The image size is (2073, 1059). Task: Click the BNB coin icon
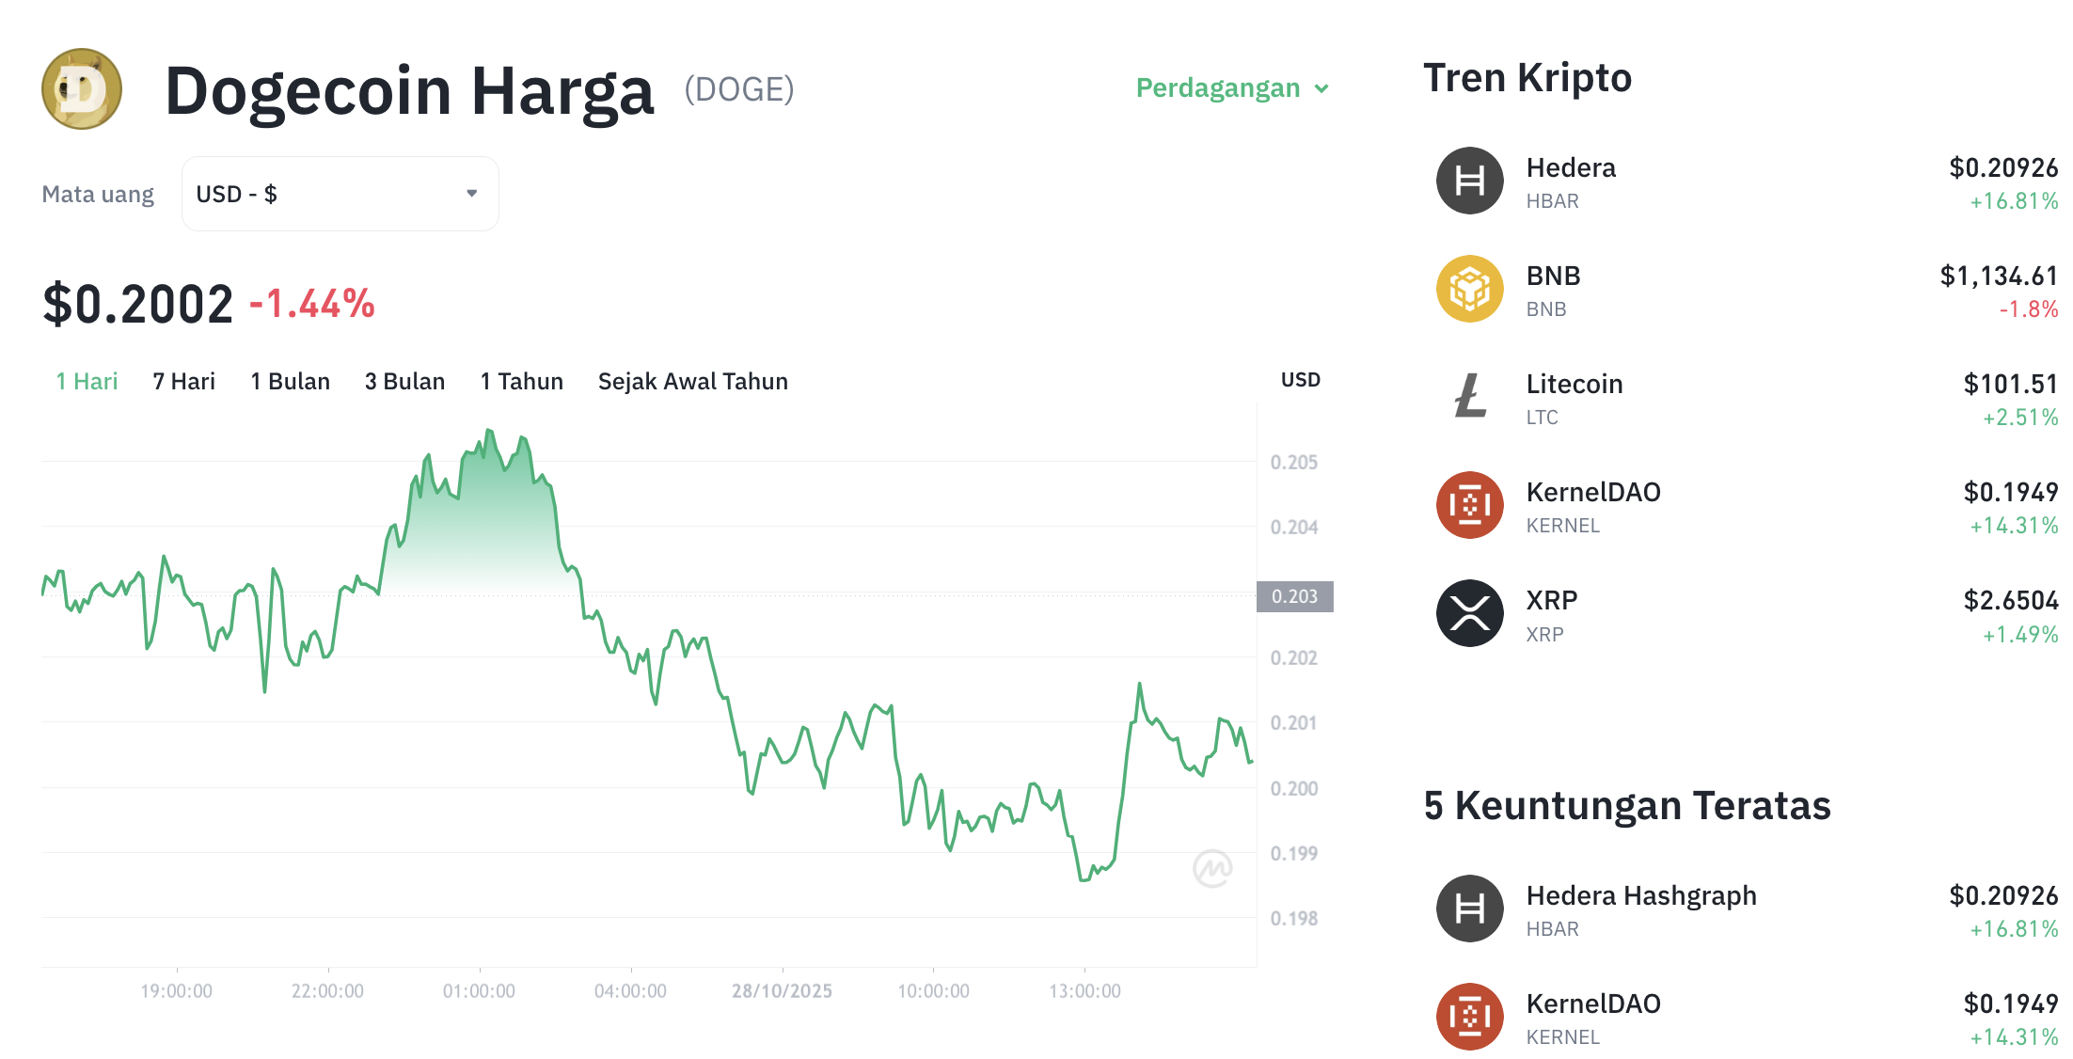pyautogui.click(x=1469, y=289)
